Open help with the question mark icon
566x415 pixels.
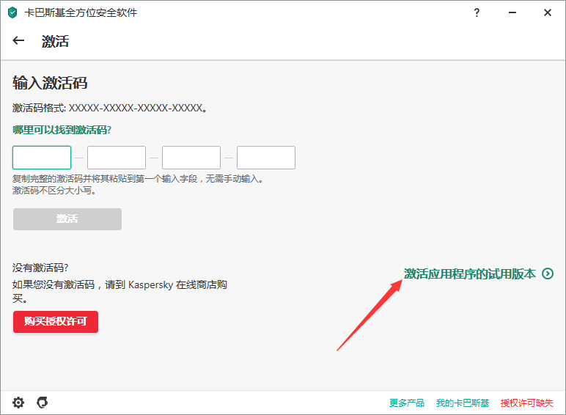(x=477, y=12)
